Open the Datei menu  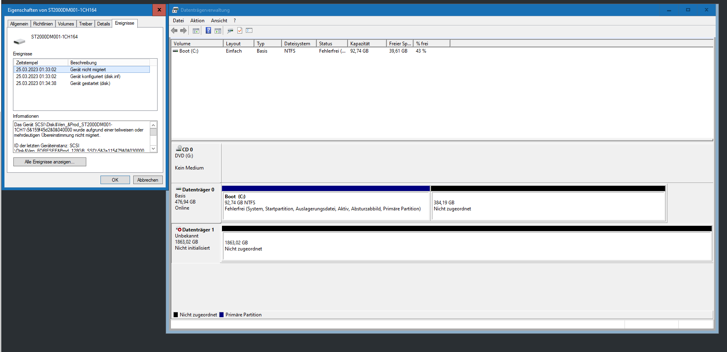pos(178,21)
